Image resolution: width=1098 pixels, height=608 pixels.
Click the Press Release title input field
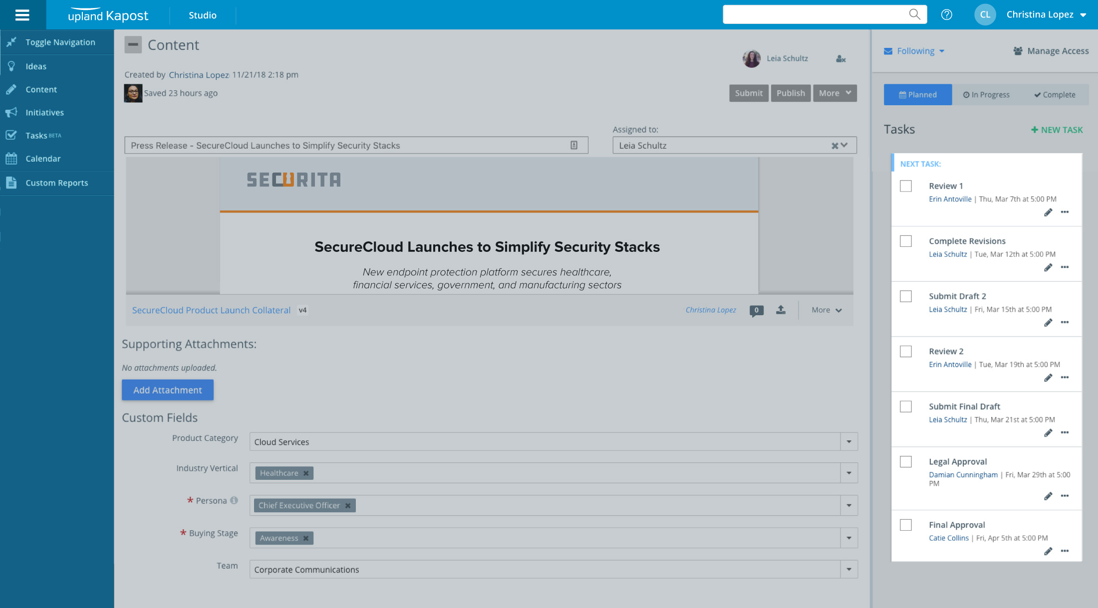(x=356, y=145)
